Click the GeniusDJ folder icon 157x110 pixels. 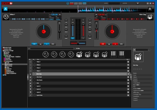click(x=4, y=58)
